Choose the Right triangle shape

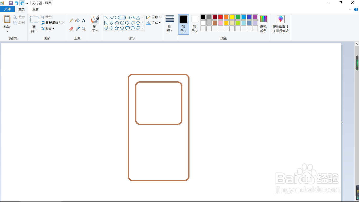(x=106, y=23)
